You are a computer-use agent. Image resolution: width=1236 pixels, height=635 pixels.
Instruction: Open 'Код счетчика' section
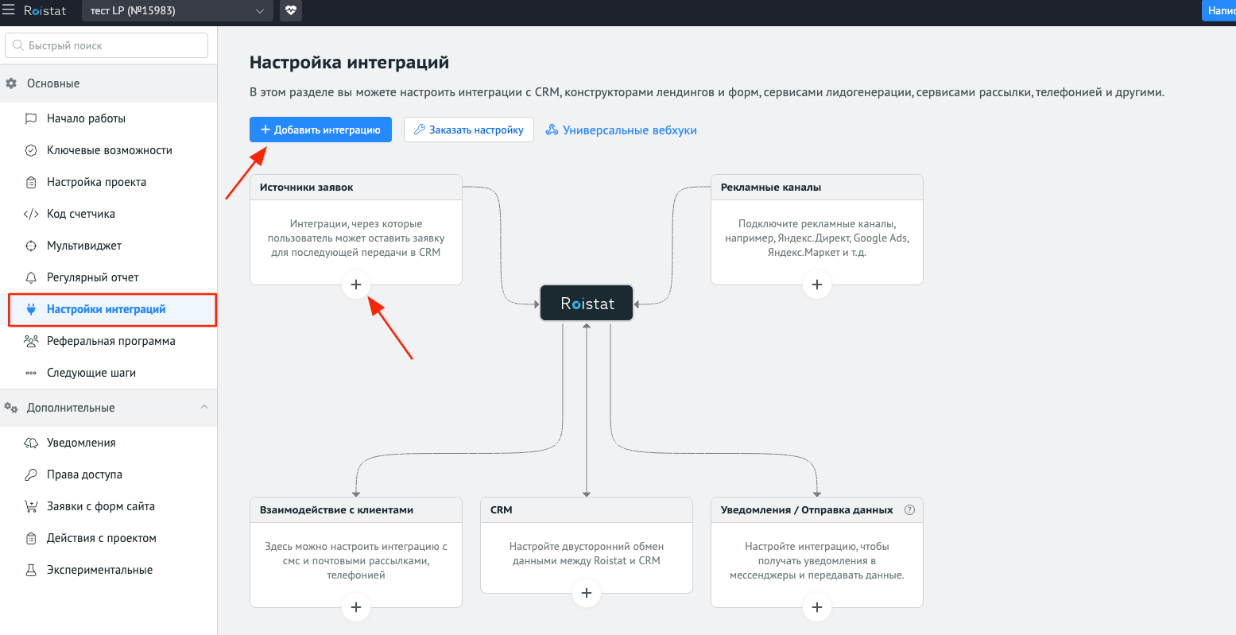pyautogui.click(x=108, y=214)
